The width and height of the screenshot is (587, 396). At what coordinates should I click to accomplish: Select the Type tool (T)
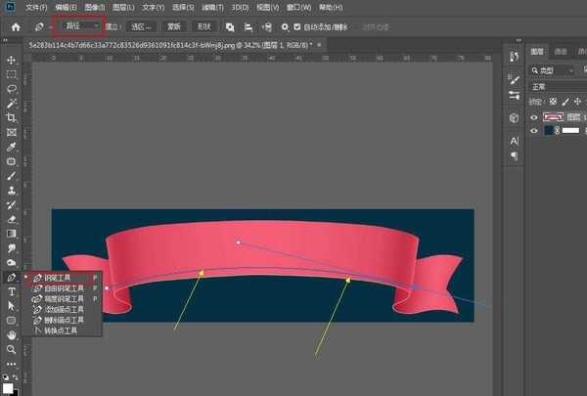point(12,291)
